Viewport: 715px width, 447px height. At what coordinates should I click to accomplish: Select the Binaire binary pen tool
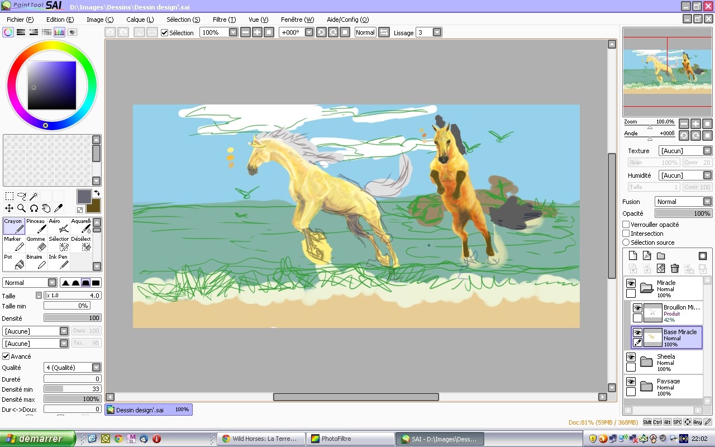[x=36, y=261]
